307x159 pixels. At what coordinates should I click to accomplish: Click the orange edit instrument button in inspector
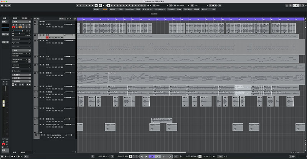point(20,27)
